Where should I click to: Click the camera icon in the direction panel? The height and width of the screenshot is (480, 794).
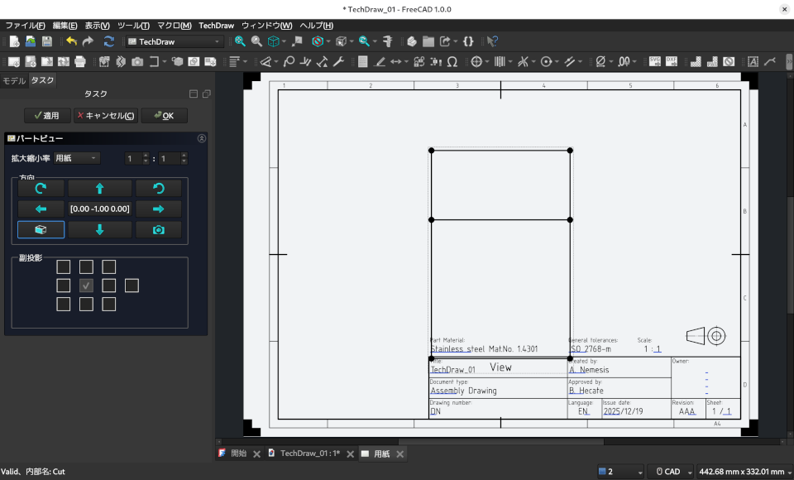159,229
